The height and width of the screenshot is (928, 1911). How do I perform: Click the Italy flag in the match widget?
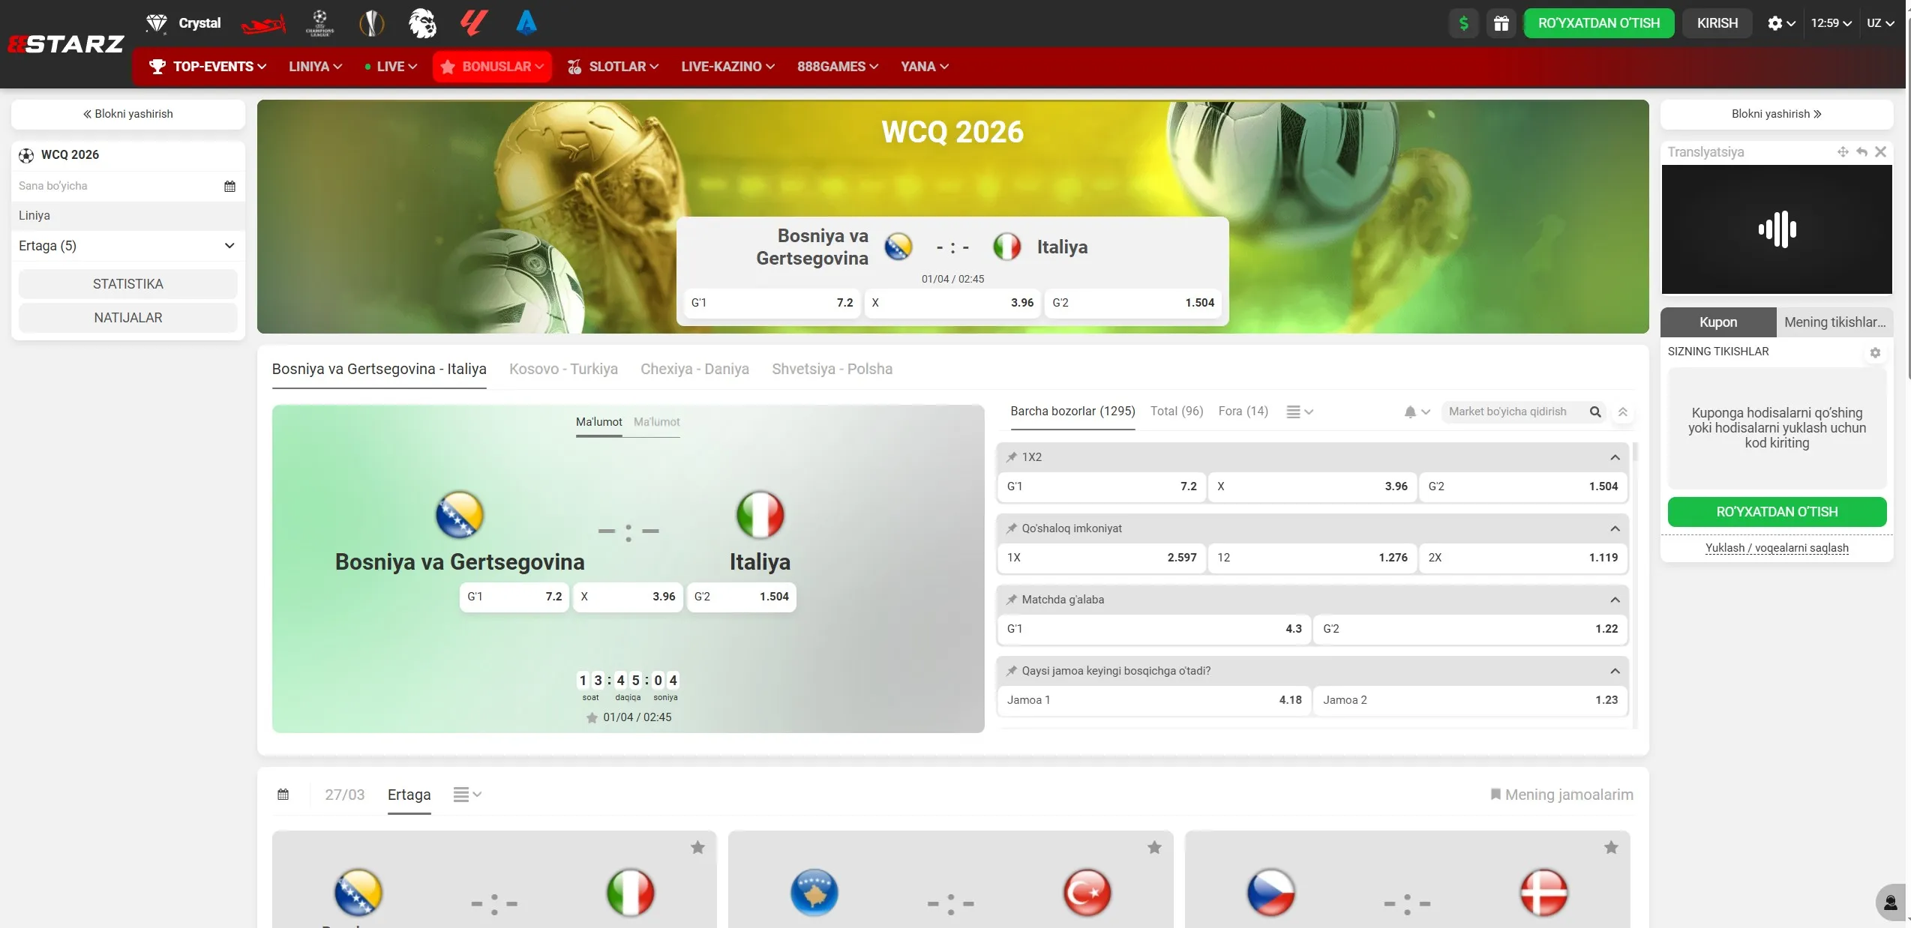pyautogui.click(x=760, y=515)
